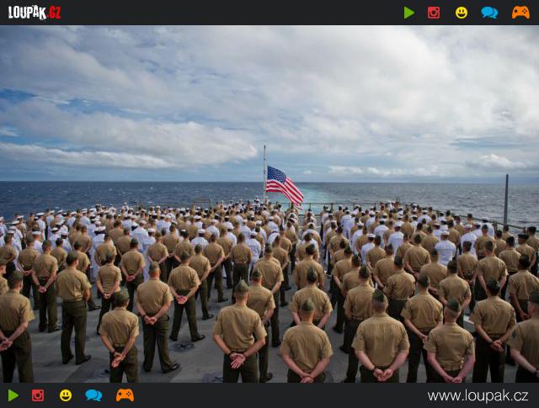Select the yellow smiley icon in header
The image size is (539, 408).
pyautogui.click(x=462, y=13)
